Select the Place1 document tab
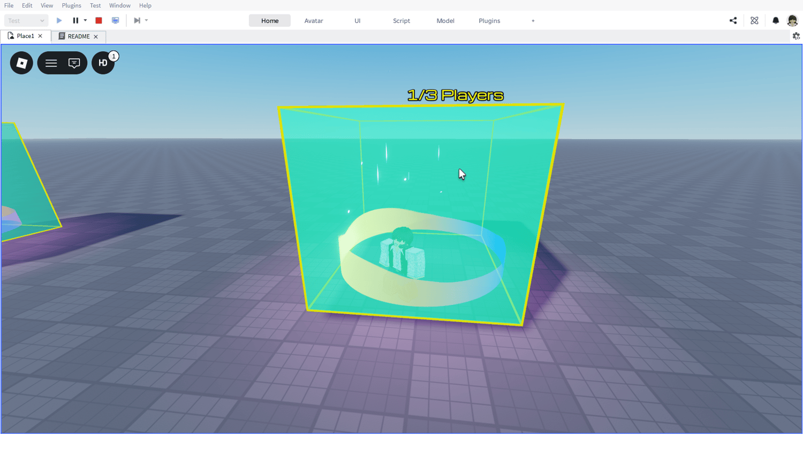Screen dimensions: 803x451 click(25, 36)
